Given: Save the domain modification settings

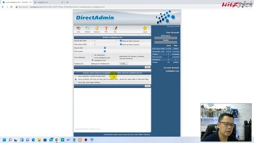Looking at the screenshot, I should [147, 67].
